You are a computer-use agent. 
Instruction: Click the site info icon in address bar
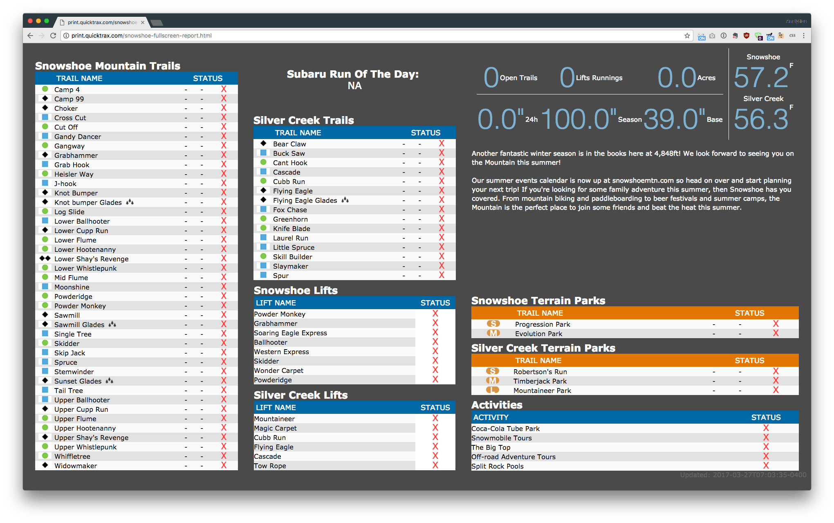[x=66, y=36]
